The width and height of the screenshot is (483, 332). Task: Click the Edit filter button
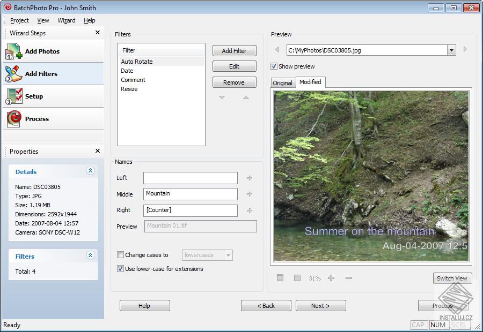coord(234,66)
